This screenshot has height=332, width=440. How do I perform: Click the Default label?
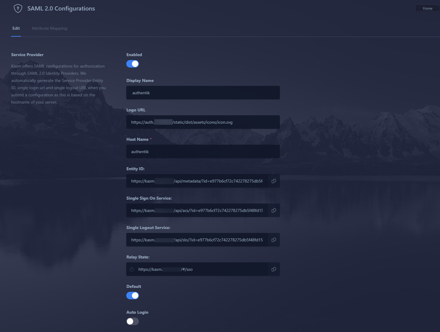134,286
